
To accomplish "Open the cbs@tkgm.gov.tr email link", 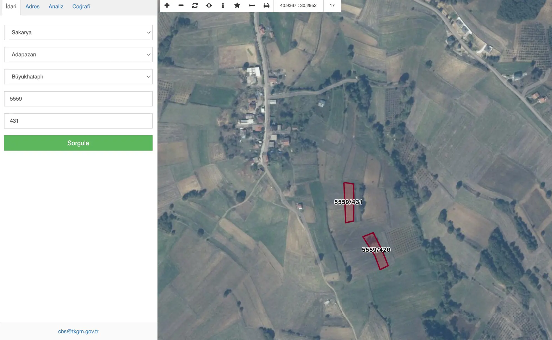I will (x=78, y=331).
